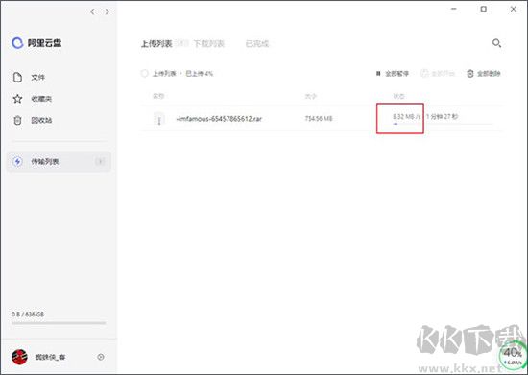Switch to the 已完成 tab
The height and width of the screenshot is (375, 528).
coord(257,44)
